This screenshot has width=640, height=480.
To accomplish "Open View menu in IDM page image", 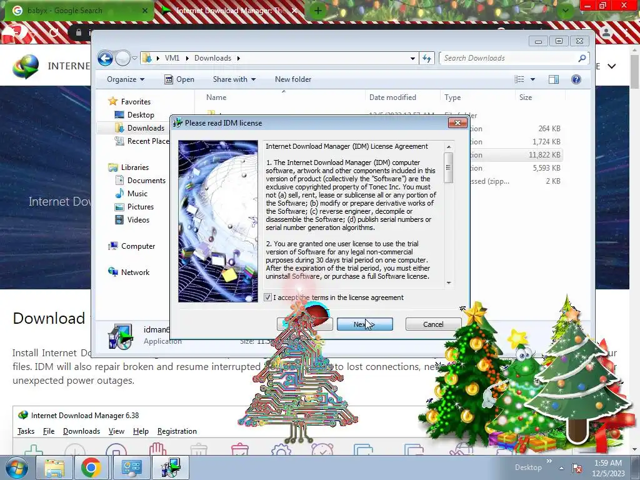I will coord(116,431).
